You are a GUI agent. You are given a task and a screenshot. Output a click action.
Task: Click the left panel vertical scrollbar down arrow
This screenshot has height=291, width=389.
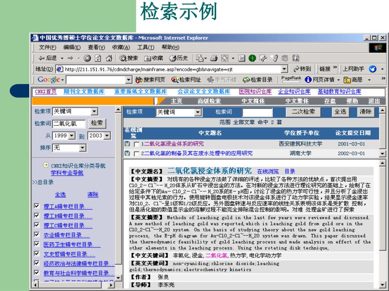tap(119, 278)
